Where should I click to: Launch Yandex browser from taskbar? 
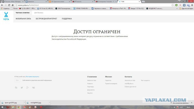[24, 107]
